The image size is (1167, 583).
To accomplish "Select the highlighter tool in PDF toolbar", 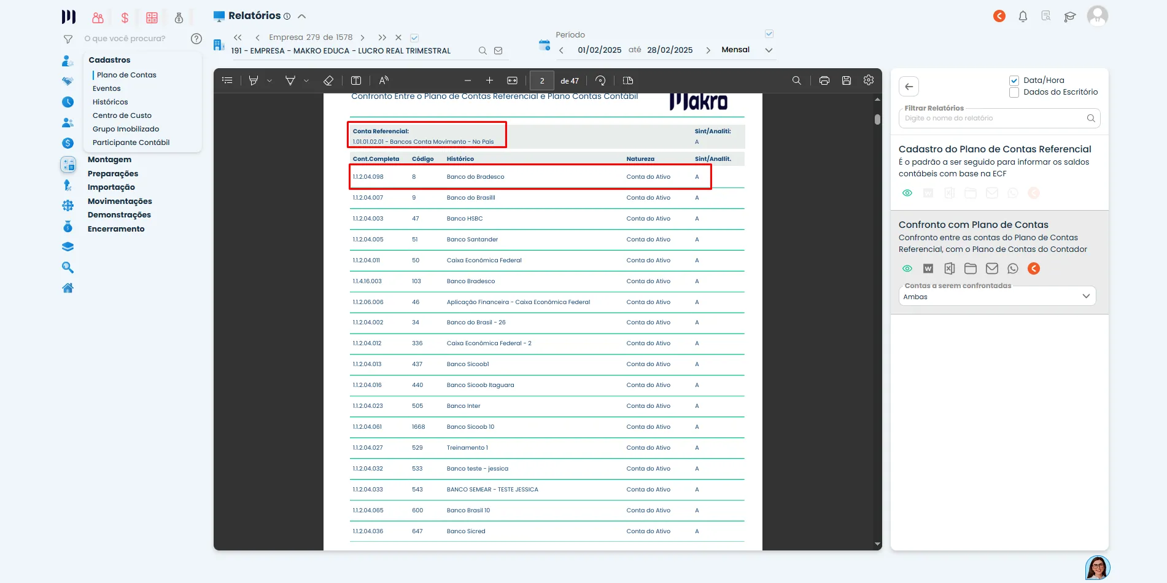I will coord(254,80).
